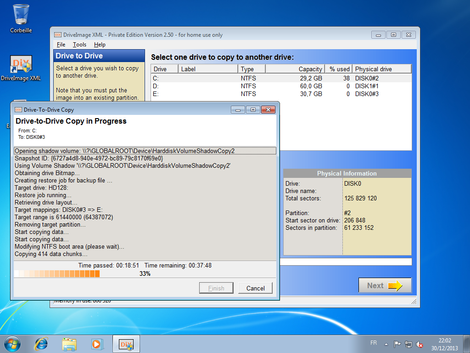
Task: Select the Snapshot ID log line
Action: coord(145,158)
